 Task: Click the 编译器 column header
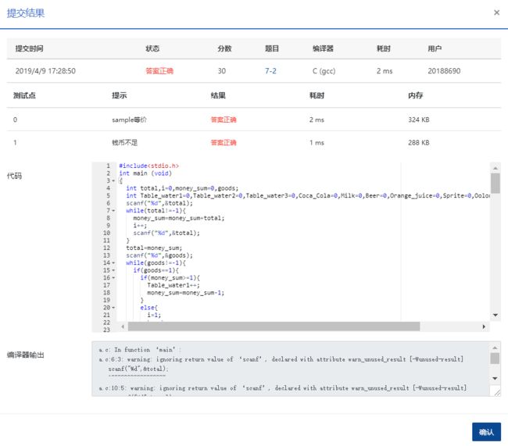tap(323, 48)
